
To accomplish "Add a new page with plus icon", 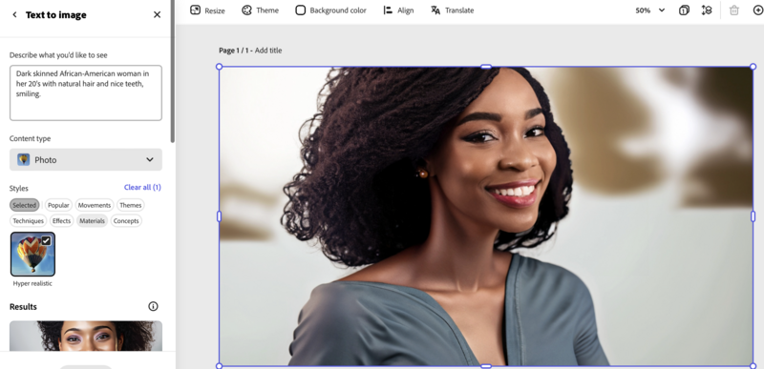I will [758, 10].
